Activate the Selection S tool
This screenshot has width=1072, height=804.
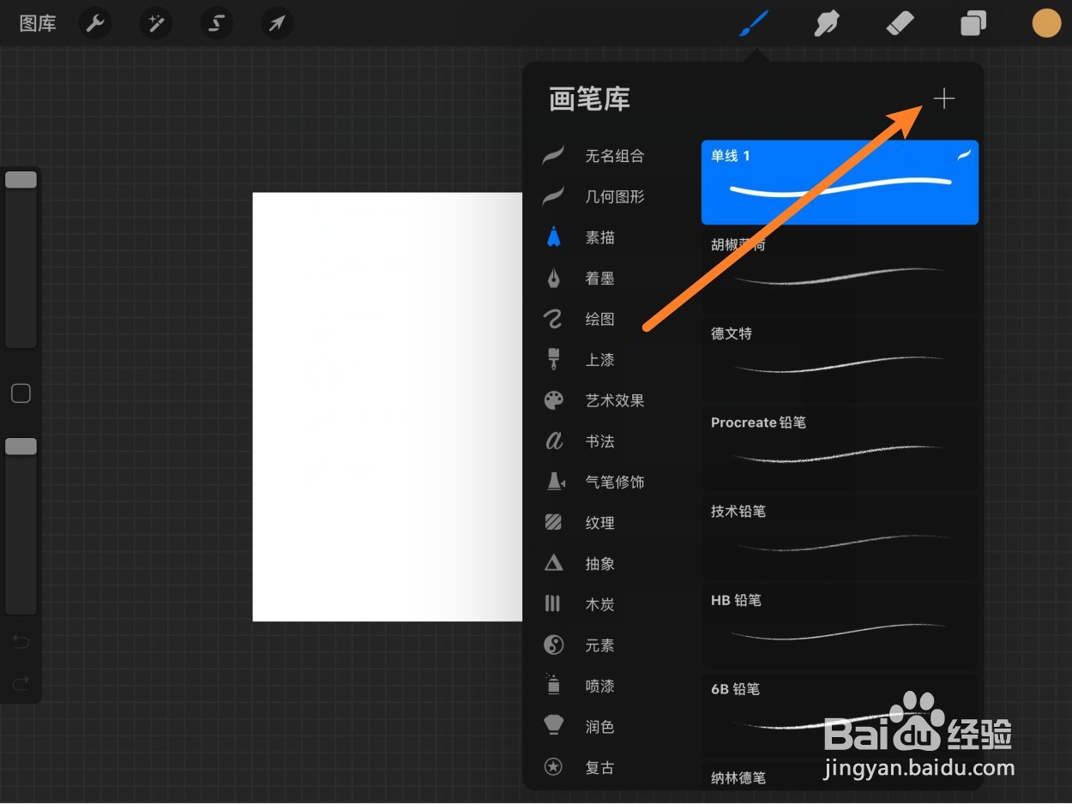point(216,23)
